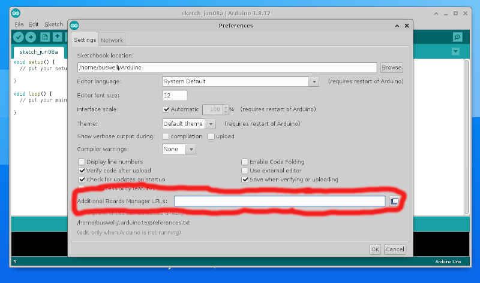The image size is (480, 283).
Task: Open the Serial Monitor icon
Action: [x=457, y=37]
